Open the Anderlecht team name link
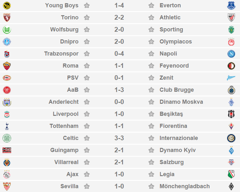 coord(64,102)
